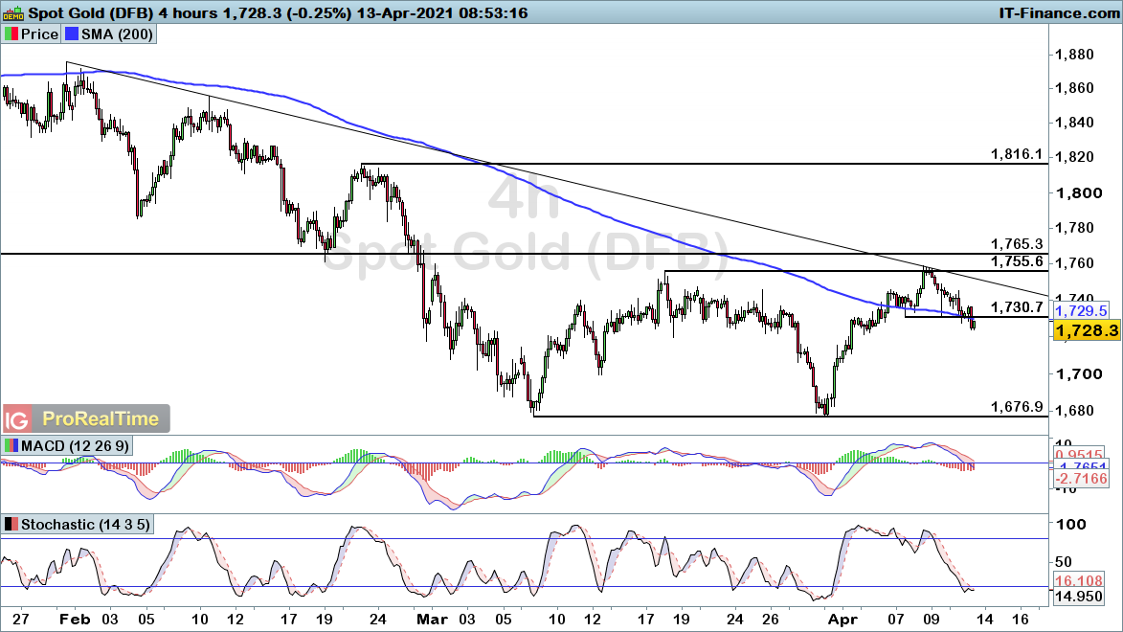Select the 1,676.9 support level label
The height and width of the screenshot is (632, 1123).
(1017, 407)
